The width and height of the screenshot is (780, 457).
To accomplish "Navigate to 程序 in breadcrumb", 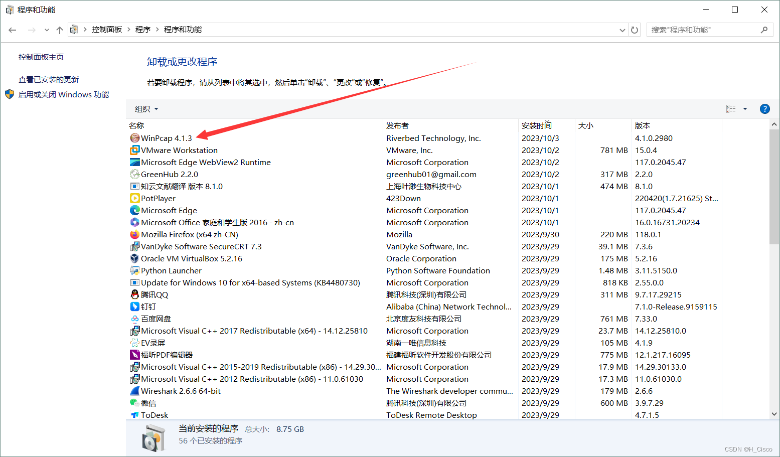I will tap(143, 30).
